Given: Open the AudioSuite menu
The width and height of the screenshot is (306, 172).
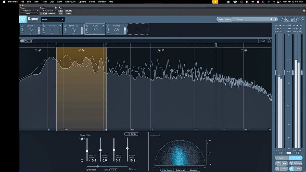Looking at the screenshot, I should click(x=70, y=2).
